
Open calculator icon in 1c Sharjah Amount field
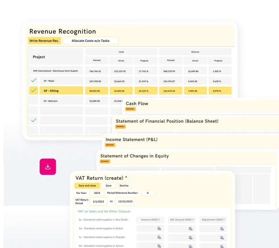159,237
